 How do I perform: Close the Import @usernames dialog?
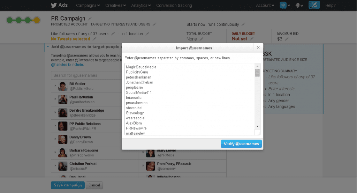tap(258, 47)
